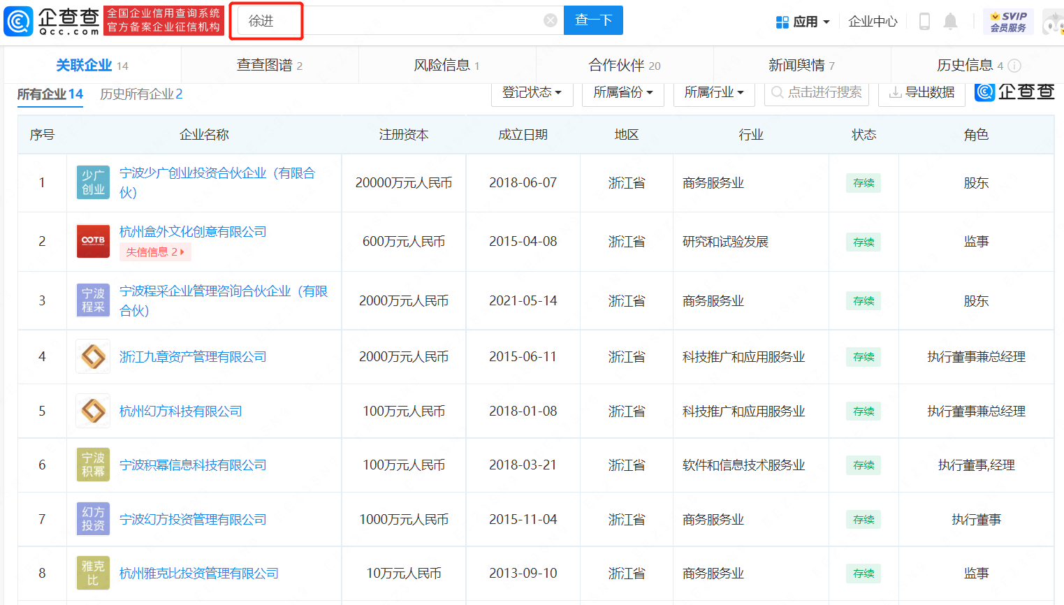Screen dimensions: 1064x605
Task: Select the 10万元人民币 capital cell
Action: [x=404, y=574]
